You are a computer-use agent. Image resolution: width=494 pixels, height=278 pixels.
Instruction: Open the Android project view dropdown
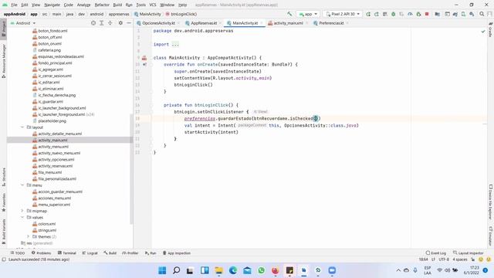click(x=23, y=23)
